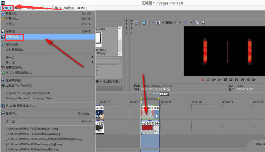Save snapshot to file icon
This screenshot has height=152, width=265.
202,23
